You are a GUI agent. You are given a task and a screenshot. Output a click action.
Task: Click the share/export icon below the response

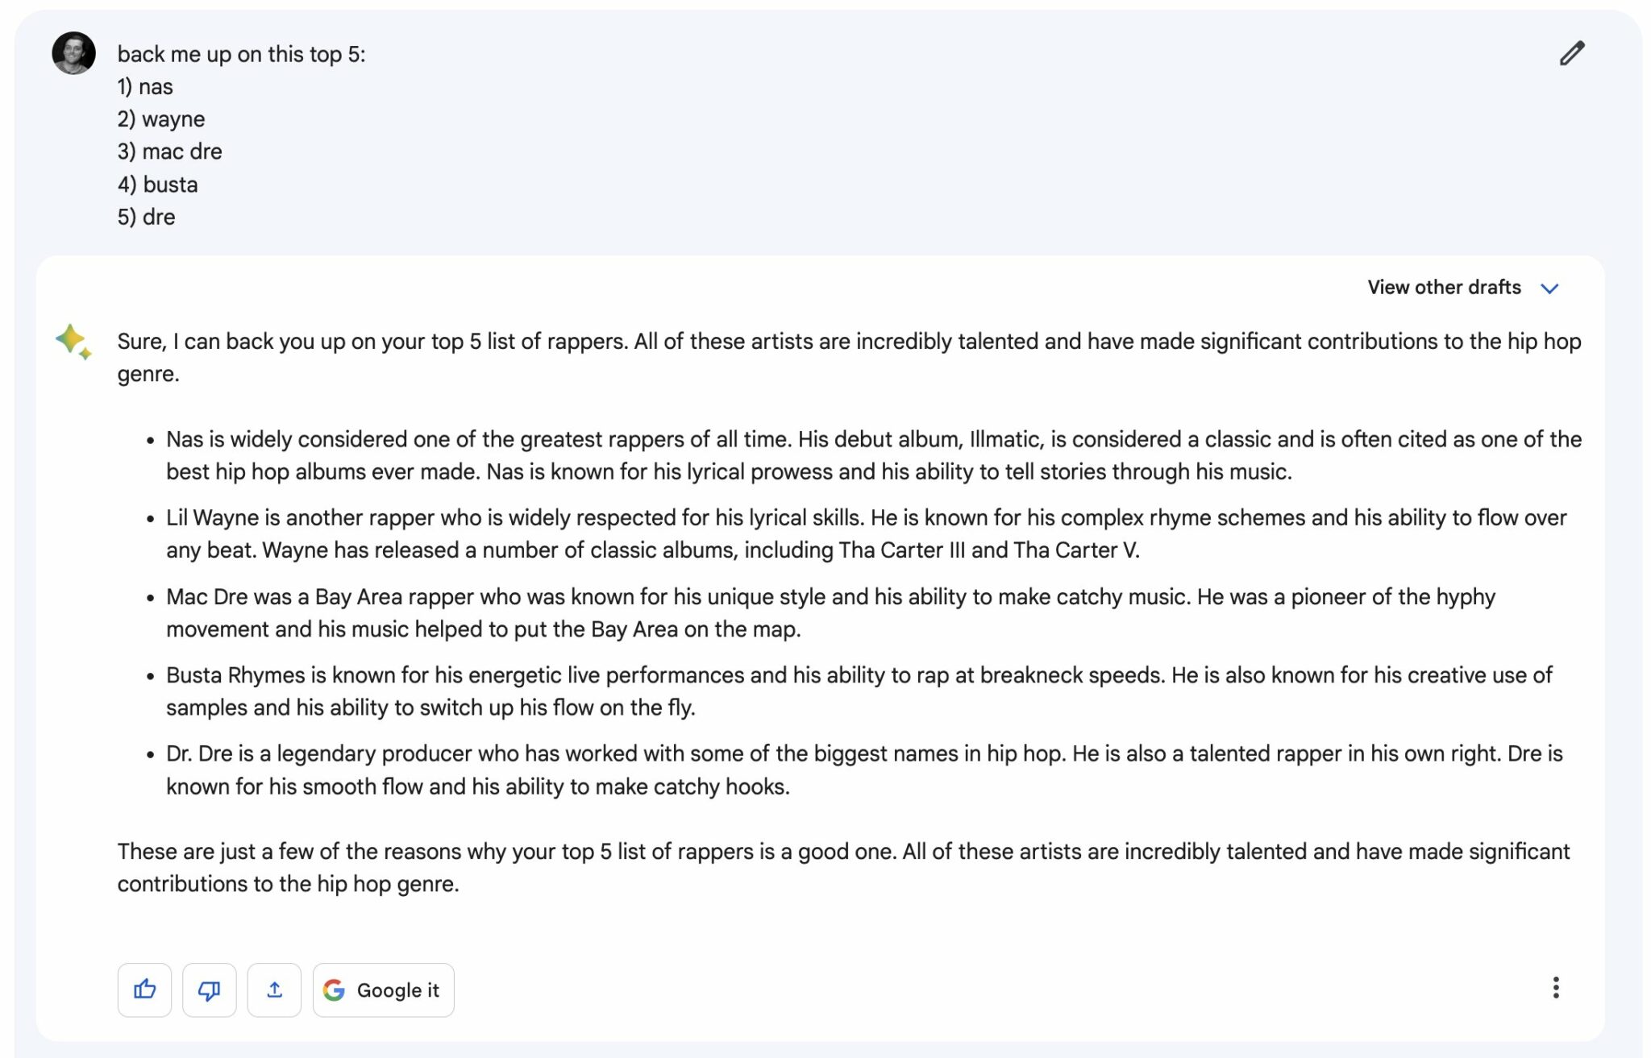click(x=274, y=990)
